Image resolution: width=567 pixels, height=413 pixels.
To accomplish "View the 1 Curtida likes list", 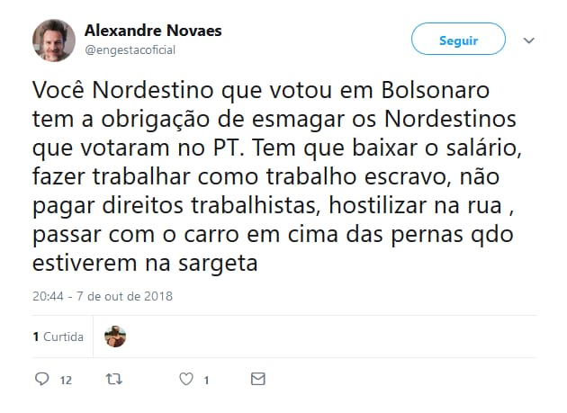I will coord(58,337).
